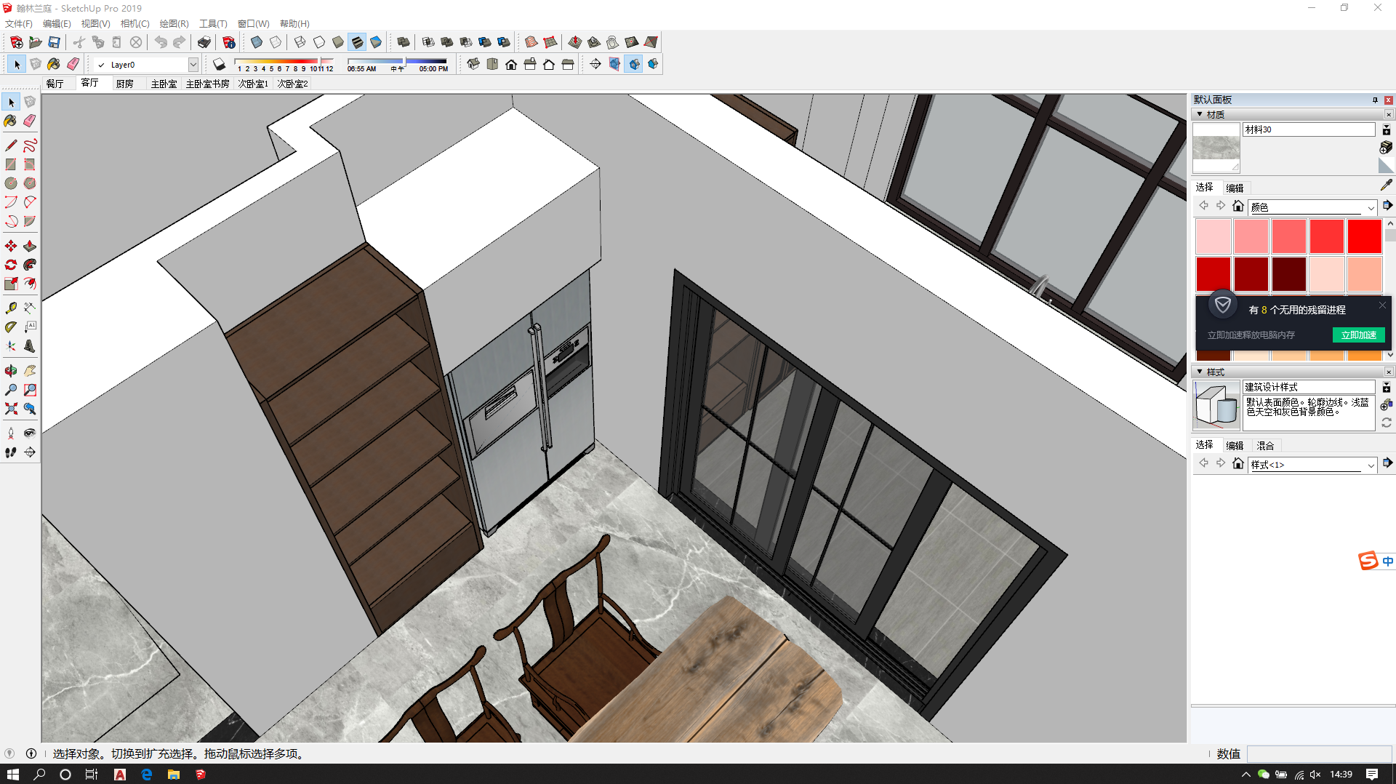The width and height of the screenshot is (1396, 784).
Task: Select the Orbit tool
Action: coord(11,371)
